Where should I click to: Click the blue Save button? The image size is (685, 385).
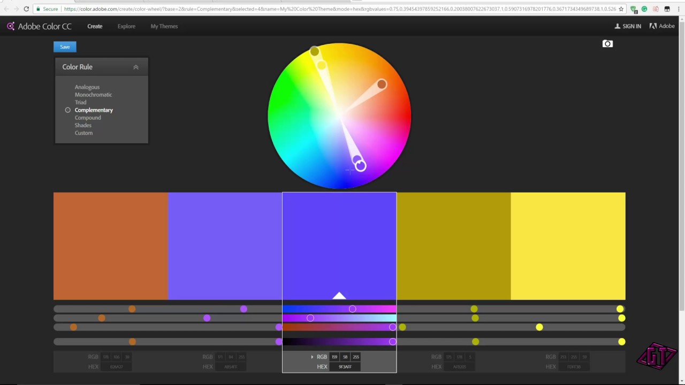[65, 47]
